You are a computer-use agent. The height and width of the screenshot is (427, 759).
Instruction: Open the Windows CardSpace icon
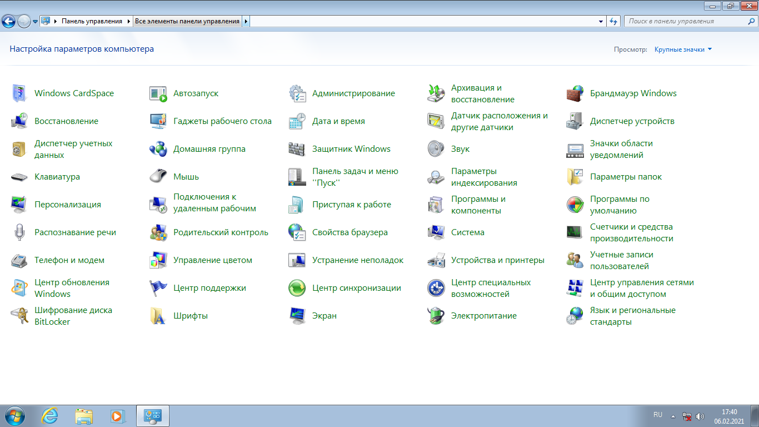(19, 93)
